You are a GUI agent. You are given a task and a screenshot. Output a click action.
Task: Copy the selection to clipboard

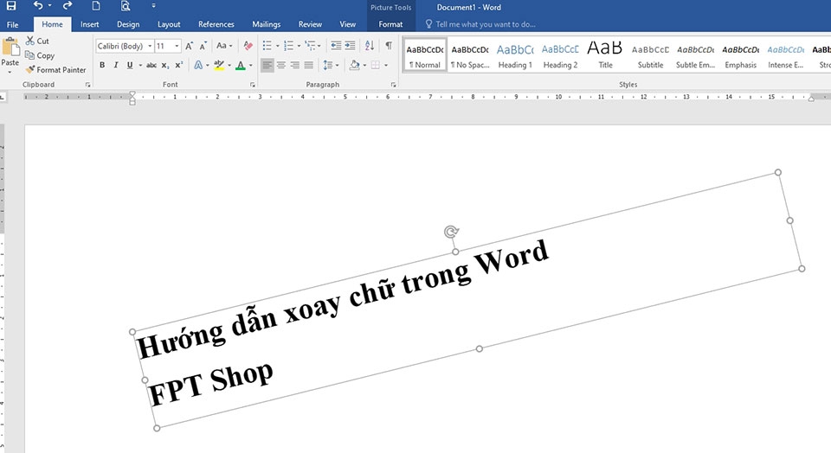click(40, 55)
